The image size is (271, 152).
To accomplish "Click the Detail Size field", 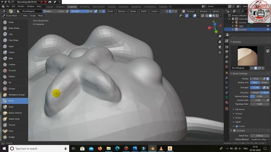I will pyautogui.click(x=260, y=136).
